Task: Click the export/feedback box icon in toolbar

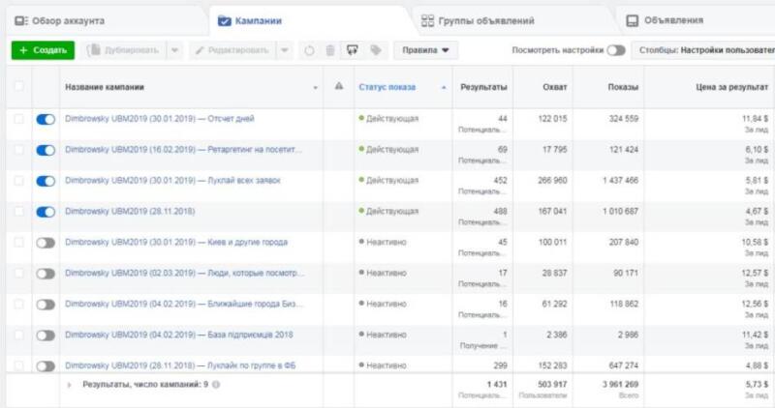Action: click(x=353, y=50)
